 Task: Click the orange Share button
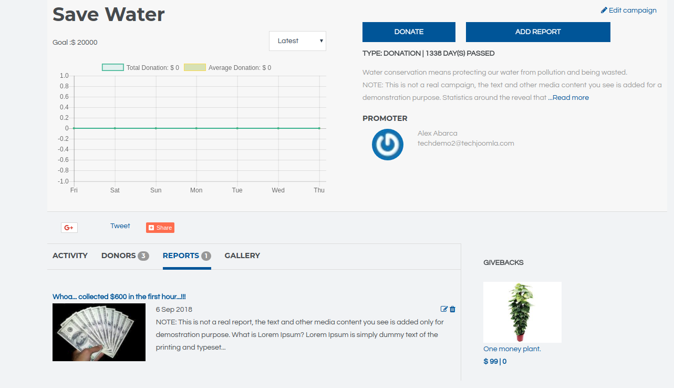160,228
